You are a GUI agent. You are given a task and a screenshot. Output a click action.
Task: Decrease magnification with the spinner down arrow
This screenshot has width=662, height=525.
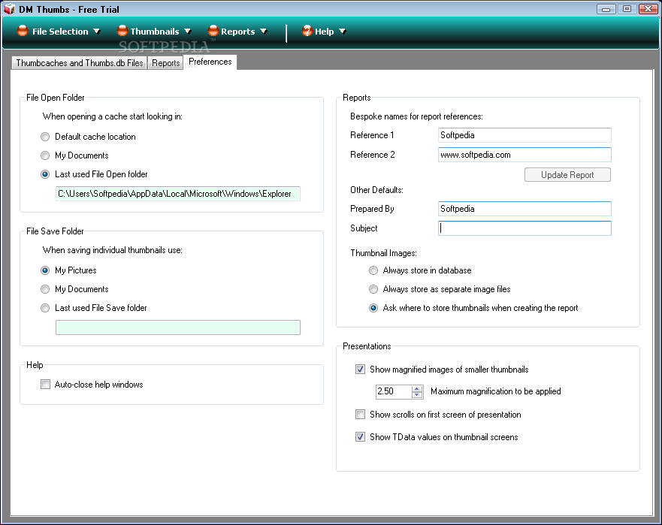click(417, 395)
